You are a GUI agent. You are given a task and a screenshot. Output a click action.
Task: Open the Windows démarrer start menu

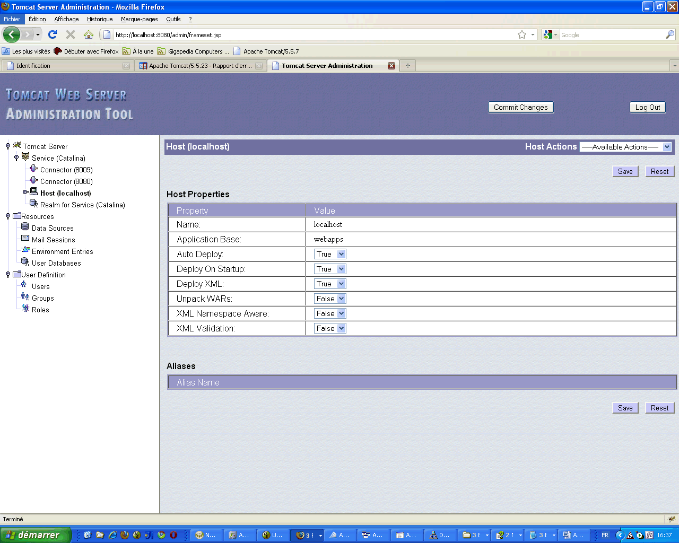pos(36,535)
